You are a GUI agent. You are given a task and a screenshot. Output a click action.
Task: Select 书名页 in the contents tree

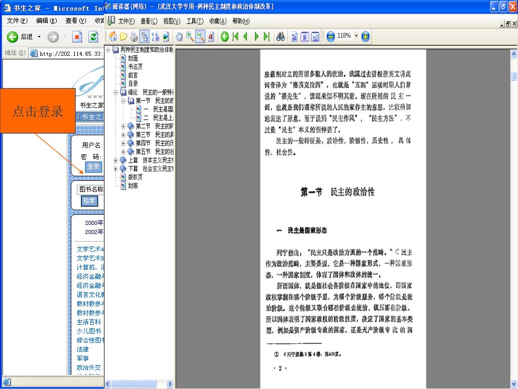(x=135, y=67)
